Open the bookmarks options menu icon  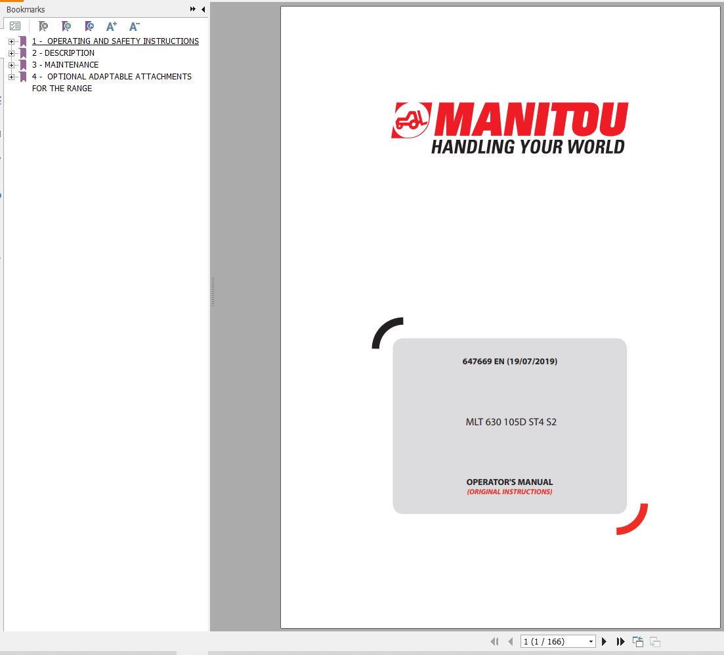[15, 26]
